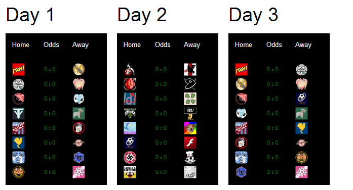Select the /lit/ team logo in Day 2

pyautogui.click(x=190, y=113)
